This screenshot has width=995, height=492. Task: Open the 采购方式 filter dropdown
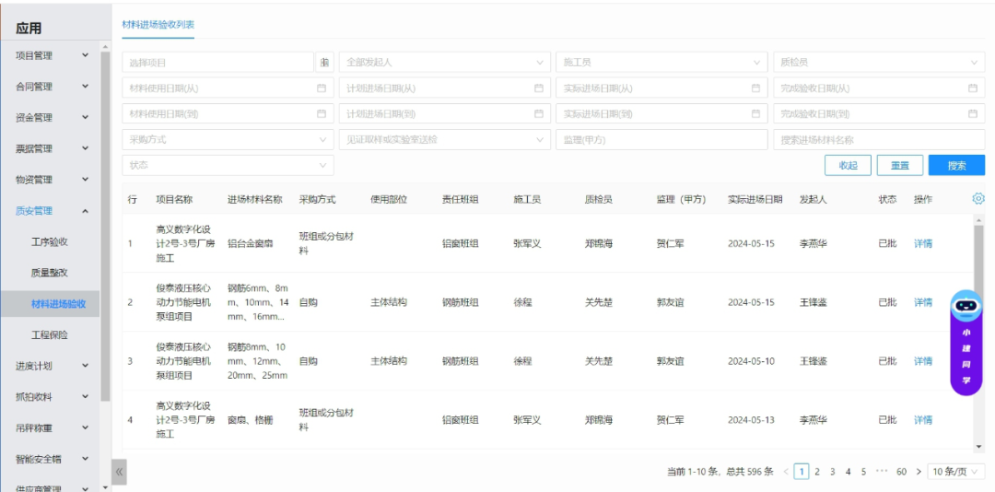(228, 140)
